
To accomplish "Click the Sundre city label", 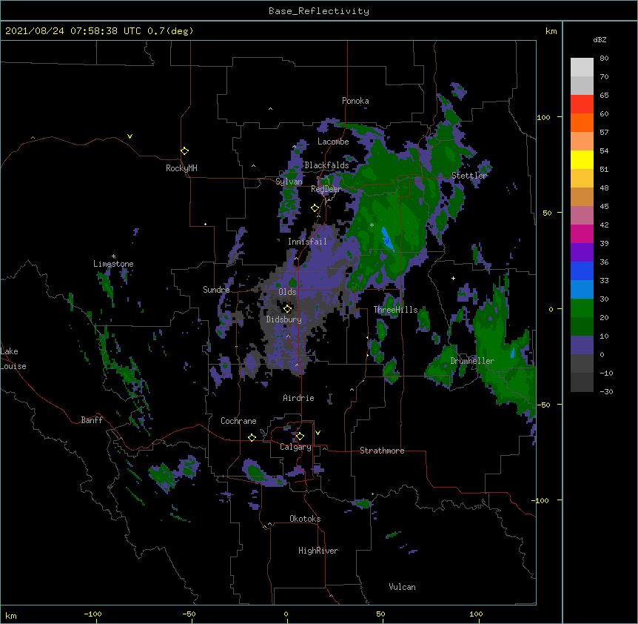I will 216,290.
